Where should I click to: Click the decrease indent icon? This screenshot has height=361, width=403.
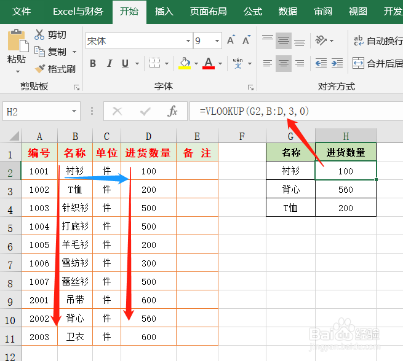pyautogui.click(x=321, y=63)
